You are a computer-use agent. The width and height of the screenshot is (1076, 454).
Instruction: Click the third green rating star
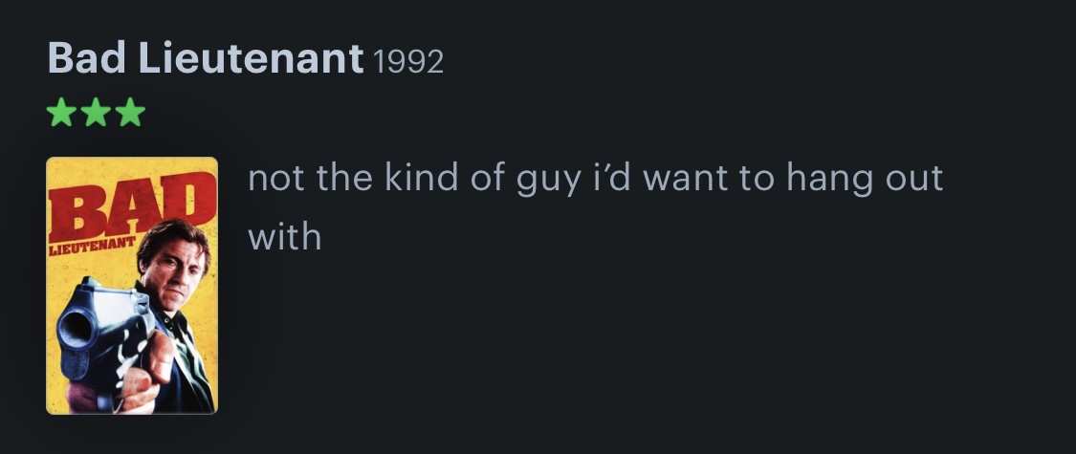(130, 114)
